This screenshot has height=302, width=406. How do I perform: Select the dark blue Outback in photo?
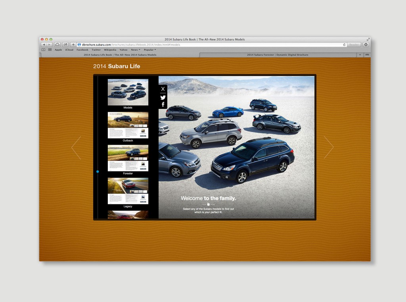[x=253, y=160]
